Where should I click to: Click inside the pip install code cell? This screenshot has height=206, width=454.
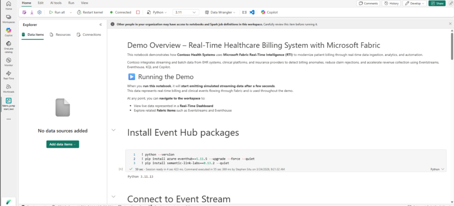pos(222,159)
